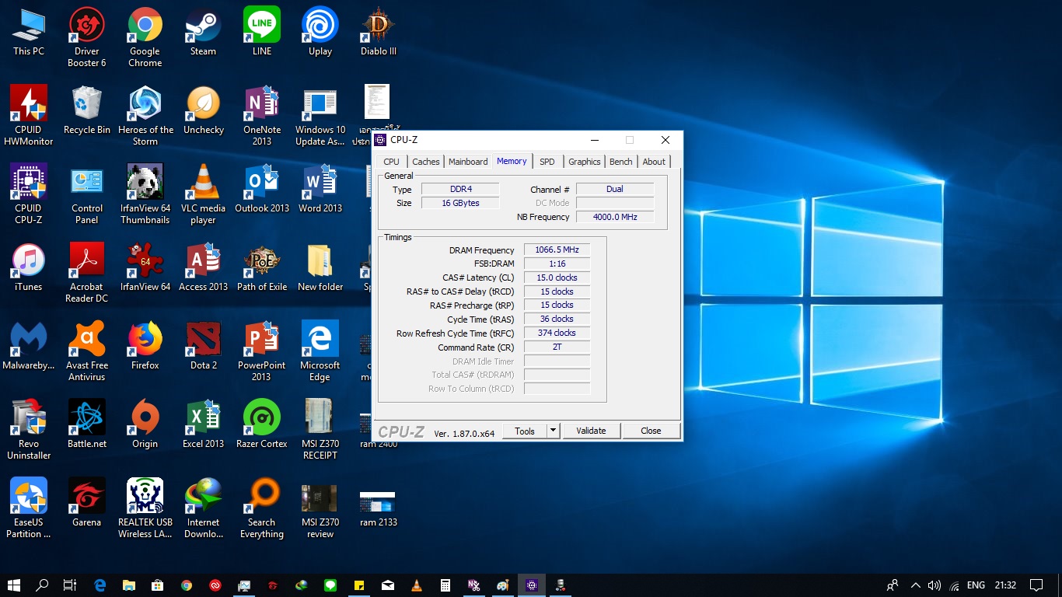The width and height of the screenshot is (1062, 597).
Task: Open the Action Center notifications icon
Action: pyautogui.click(x=1036, y=585)
